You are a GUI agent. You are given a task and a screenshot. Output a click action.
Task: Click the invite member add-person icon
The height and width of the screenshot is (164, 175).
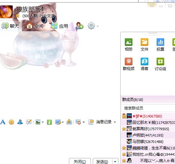point(80,26)
